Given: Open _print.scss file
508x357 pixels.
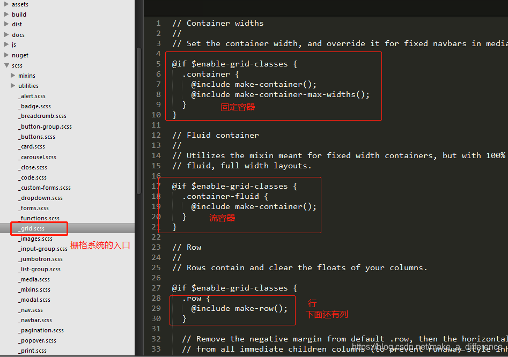Looking at the screenshot, I should pos(32,351).
